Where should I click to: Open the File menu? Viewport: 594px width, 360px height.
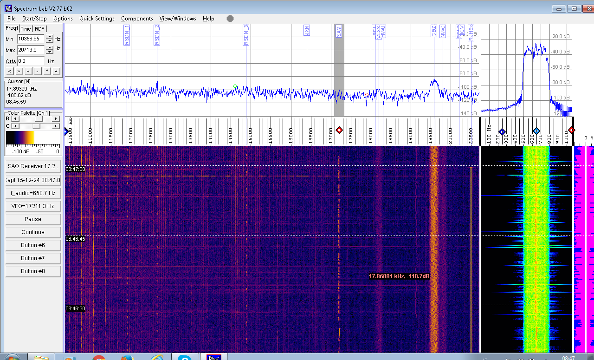pyautogui.click(x=12, y=19)
